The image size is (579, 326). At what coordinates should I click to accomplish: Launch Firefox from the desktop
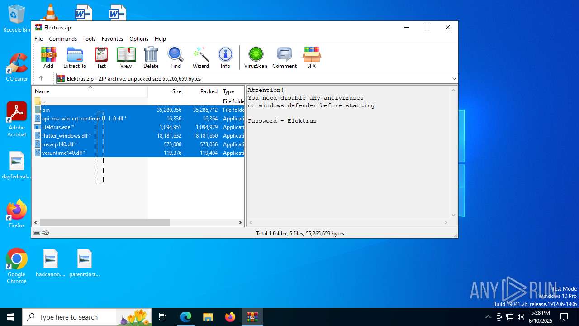click(17, 214)
